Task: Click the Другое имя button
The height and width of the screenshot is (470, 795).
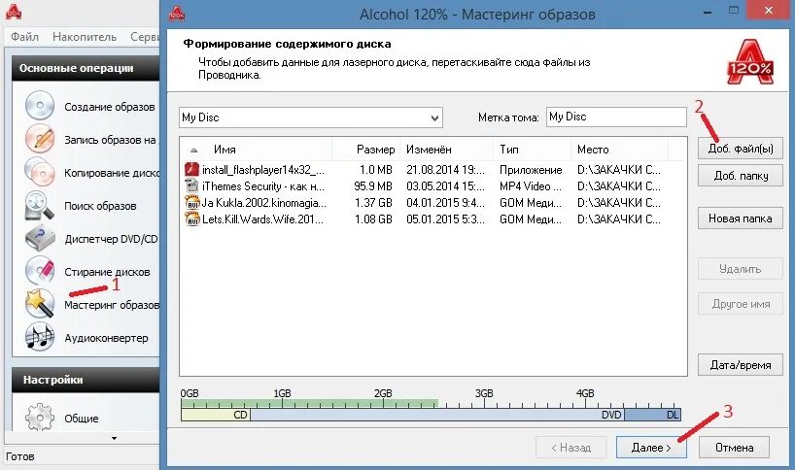Action: 741,304
